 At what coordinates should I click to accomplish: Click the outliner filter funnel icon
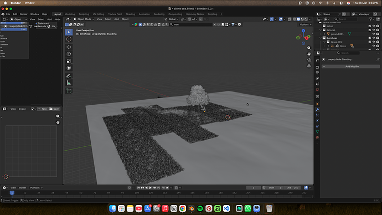click(370, 19)
